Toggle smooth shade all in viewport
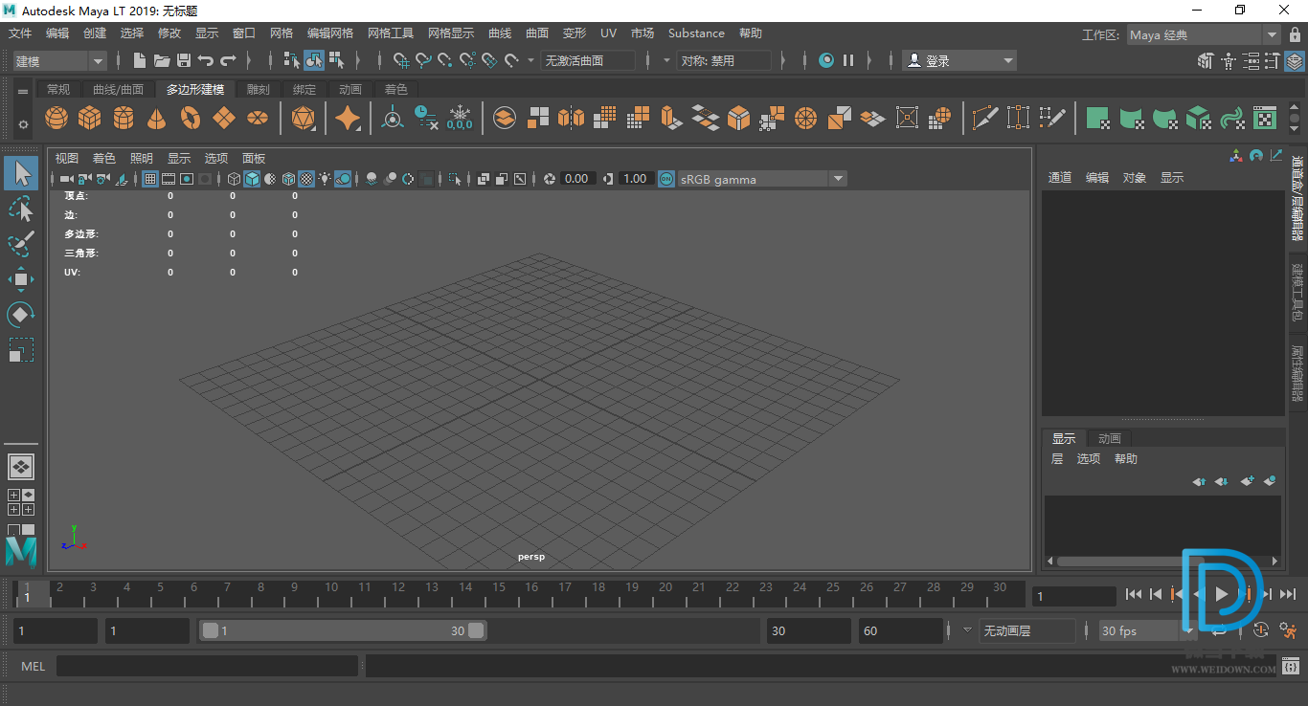 [252, 179]
